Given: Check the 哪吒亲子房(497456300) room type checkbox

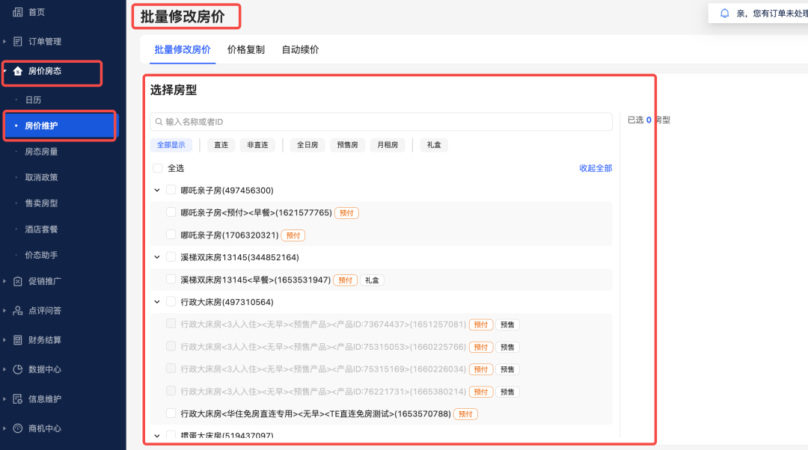Looking at the screenshot, I should [x=171, y=190].
